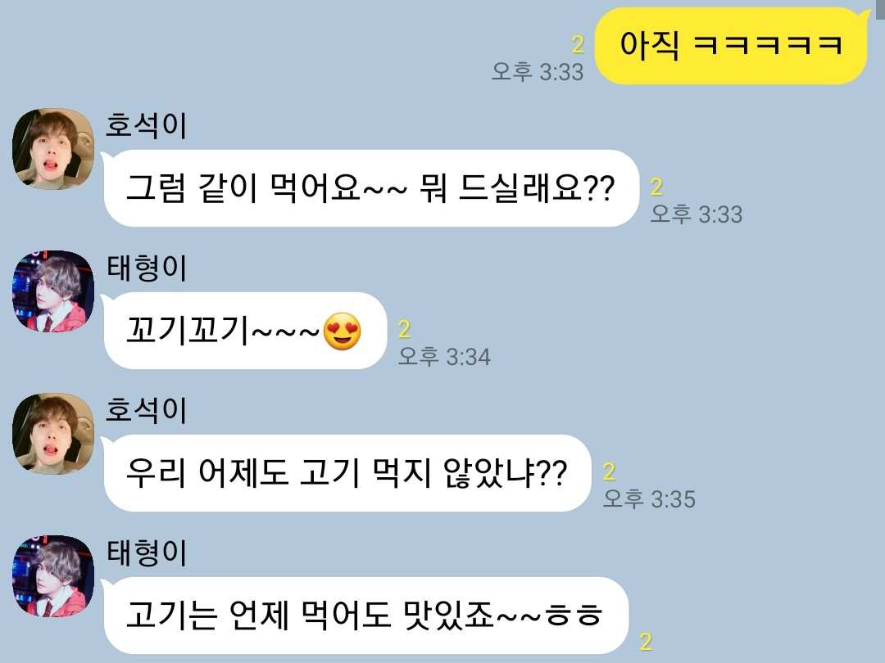Tap the unread count next to 뭐 드실래요 bubble
This screenshot has width=885, height=663.
pos(656,187)
